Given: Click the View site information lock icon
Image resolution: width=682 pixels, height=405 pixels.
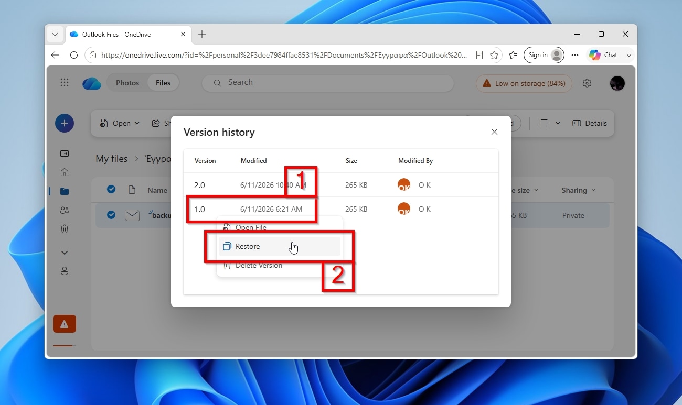Looking at the screenshot, I should tap(93, 55).
